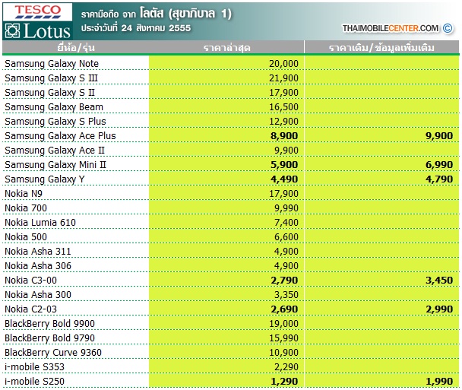Image resolution: width=462 pixels, height=390 pixels.
Task: Select the bold 5,900 latest price
Action: [284, 165]
